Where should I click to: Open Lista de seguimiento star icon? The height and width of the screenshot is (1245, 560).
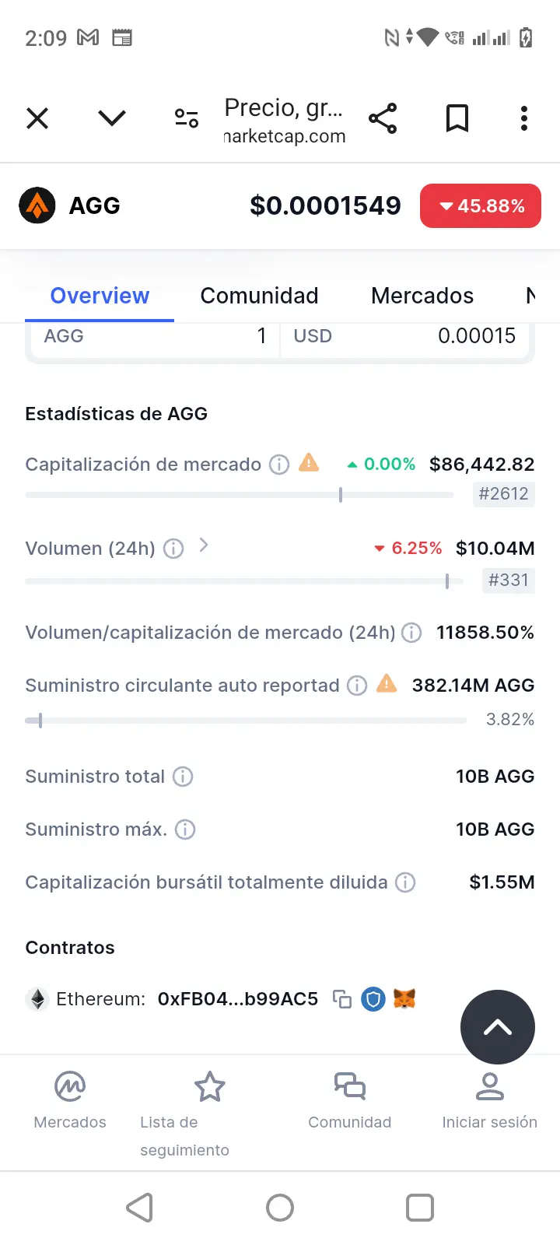[209, 1087]
